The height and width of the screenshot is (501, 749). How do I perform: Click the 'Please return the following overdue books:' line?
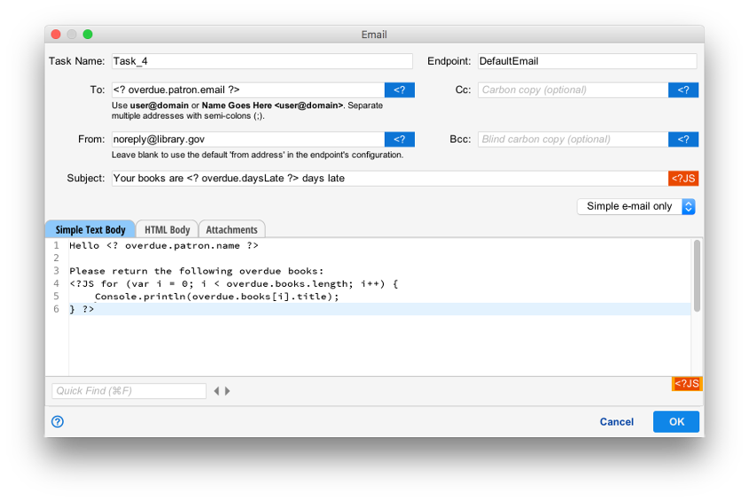coord(196,271)
